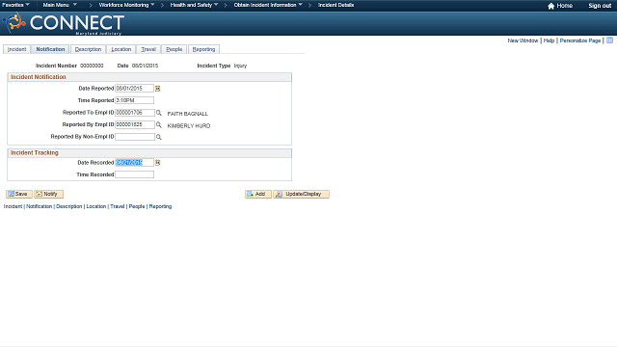
Task: Select Incident Details breadcrumb
Action: point(335,5)
